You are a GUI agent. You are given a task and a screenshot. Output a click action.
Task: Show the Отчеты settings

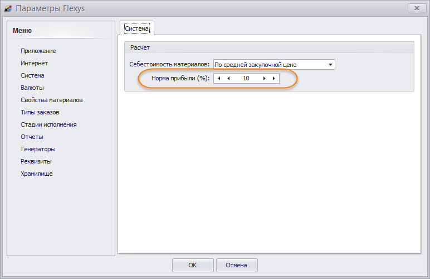point(32,137)
